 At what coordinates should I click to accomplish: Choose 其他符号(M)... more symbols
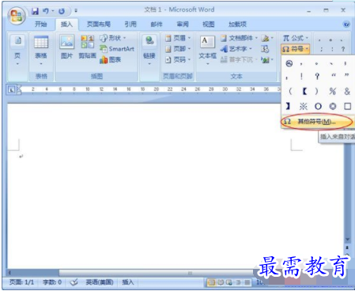click(x=317, y=122)
